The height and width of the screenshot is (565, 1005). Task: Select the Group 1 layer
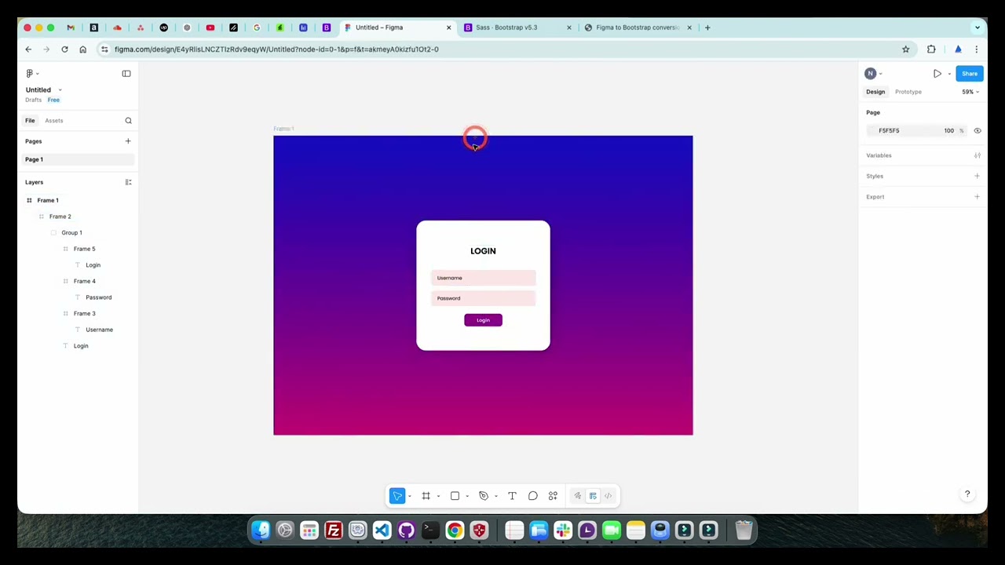[71, 233]
